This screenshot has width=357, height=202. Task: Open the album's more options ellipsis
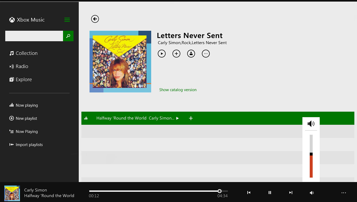tap(206, 54)
